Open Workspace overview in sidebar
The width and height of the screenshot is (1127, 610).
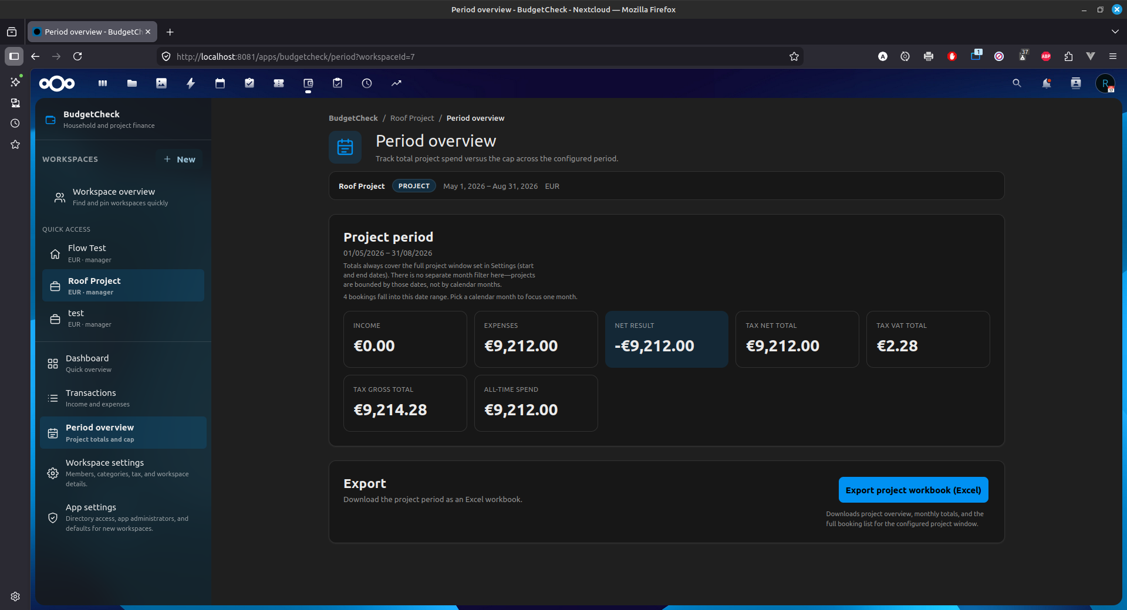(123, 197)
